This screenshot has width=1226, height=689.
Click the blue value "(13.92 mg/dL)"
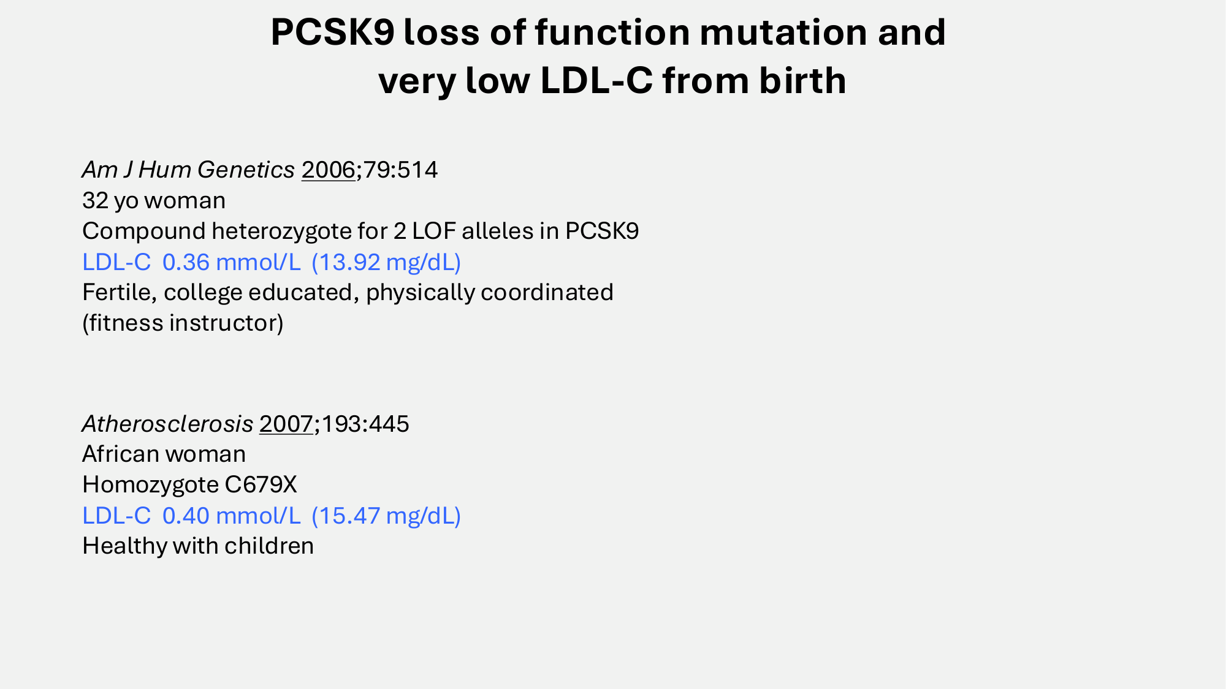point(386,262)
